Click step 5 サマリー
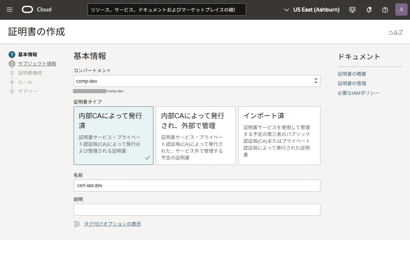The width and height of the screenshot is (410, 259). [x=23, y=91]
